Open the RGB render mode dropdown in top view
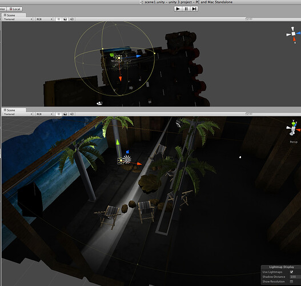This screenshot has width=301, height=286. coord(45,19)
